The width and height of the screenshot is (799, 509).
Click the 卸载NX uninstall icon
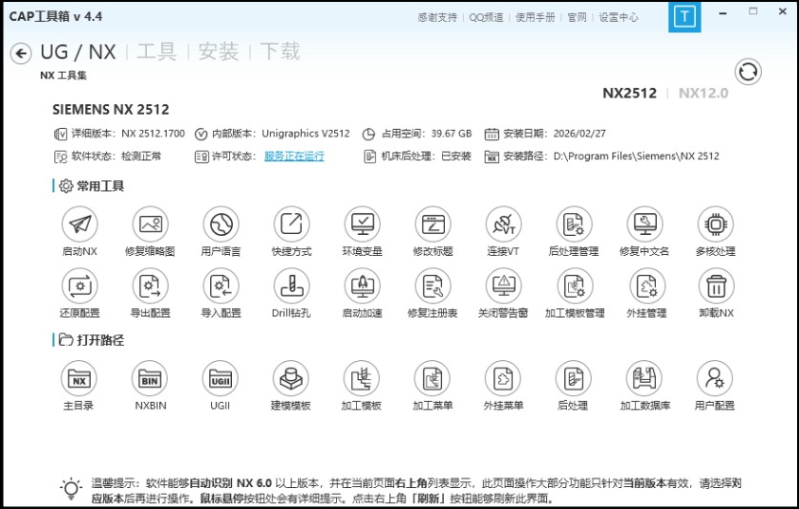tap(716, 286)
